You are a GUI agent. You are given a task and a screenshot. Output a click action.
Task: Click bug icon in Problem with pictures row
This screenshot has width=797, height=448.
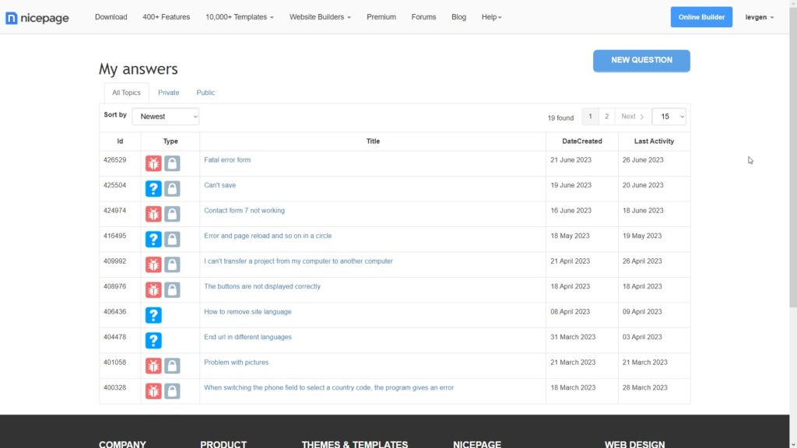click(153, 366)
